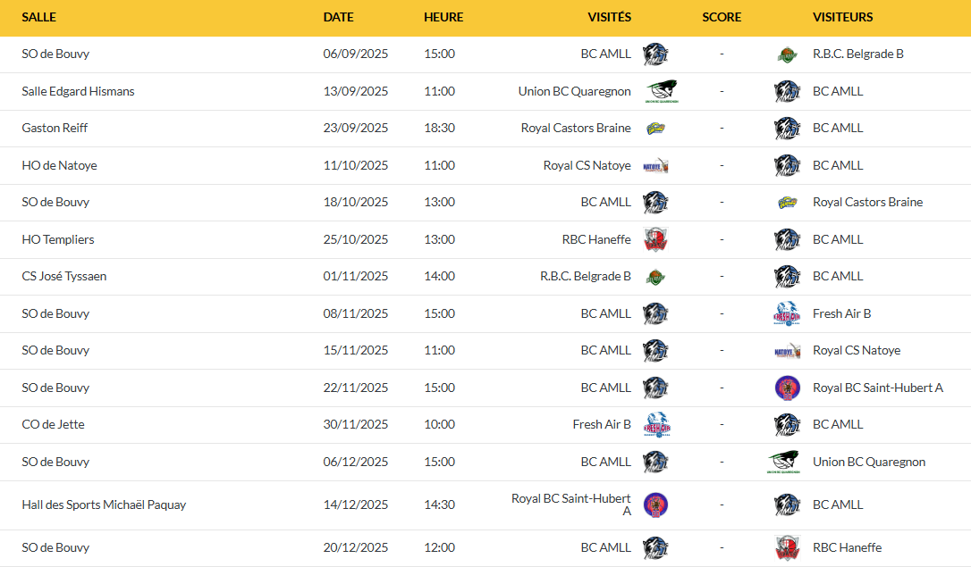
Task: Click BC AMLL logo in 14/12/2025 row
Action: pos(787,505)
